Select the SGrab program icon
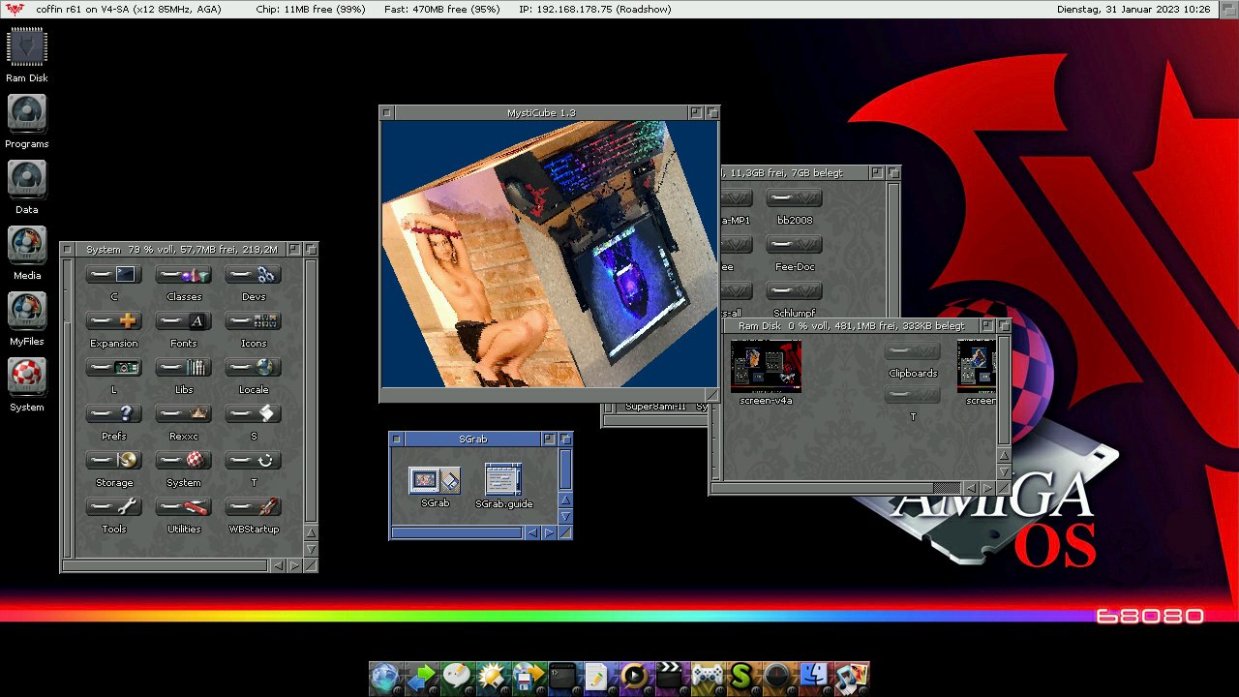 (435, 481)
